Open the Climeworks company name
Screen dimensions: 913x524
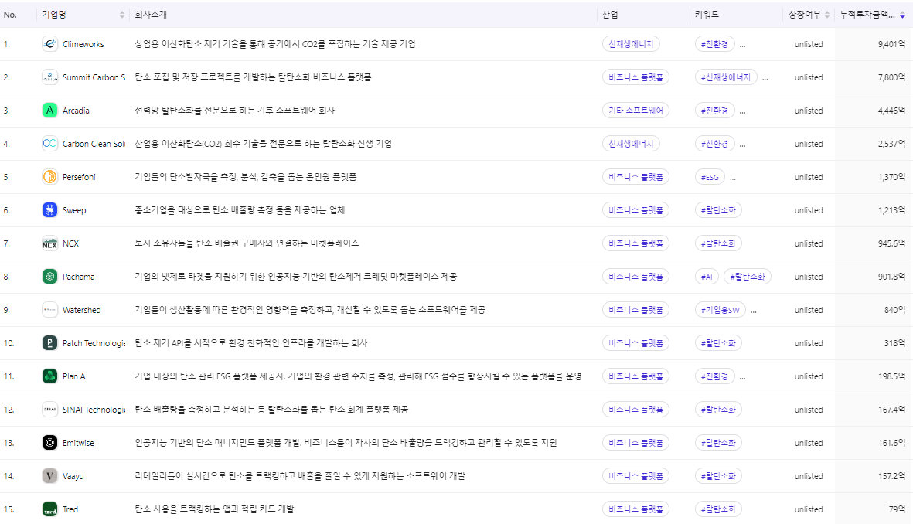[83, 44]
